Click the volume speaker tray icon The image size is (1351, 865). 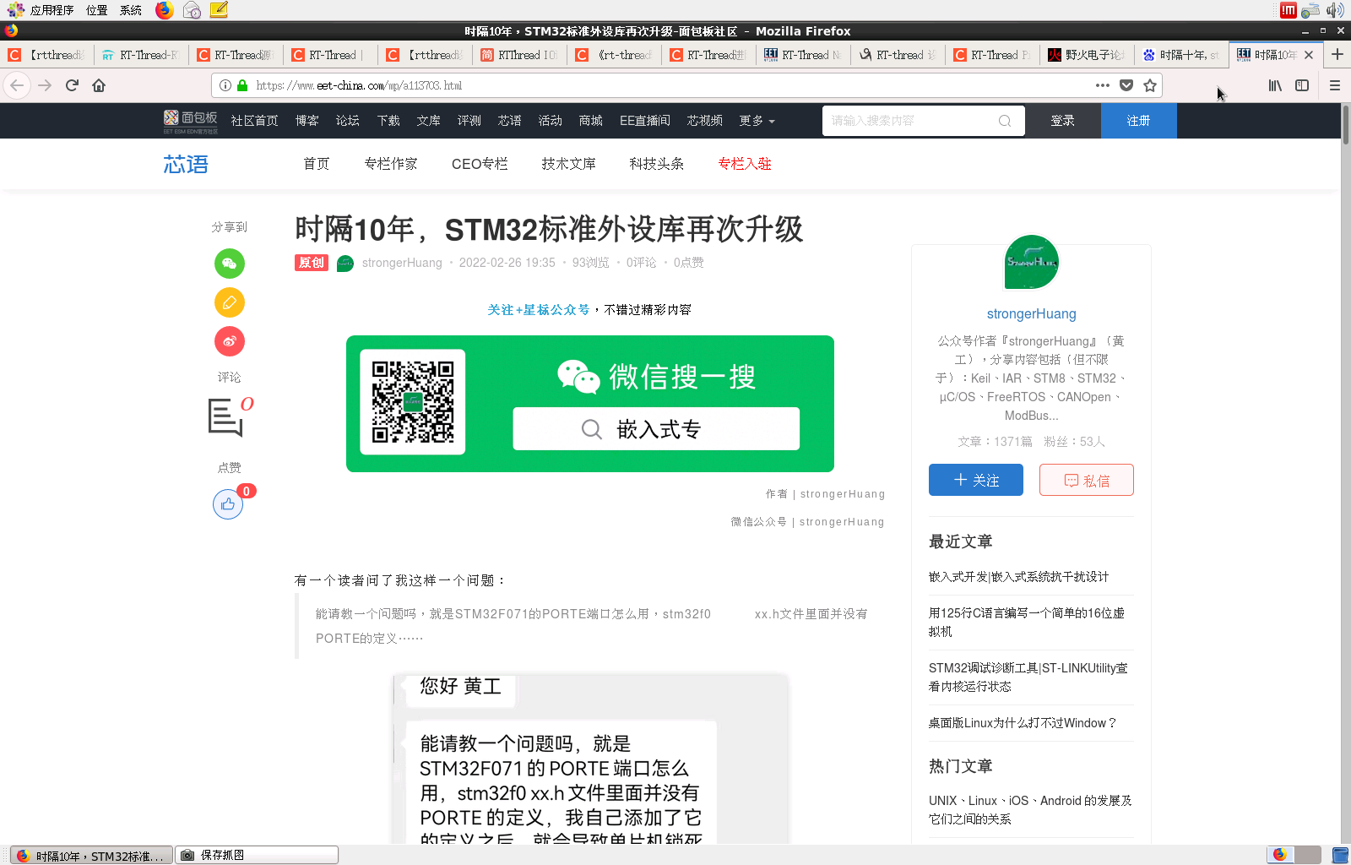click(1335, 10)
